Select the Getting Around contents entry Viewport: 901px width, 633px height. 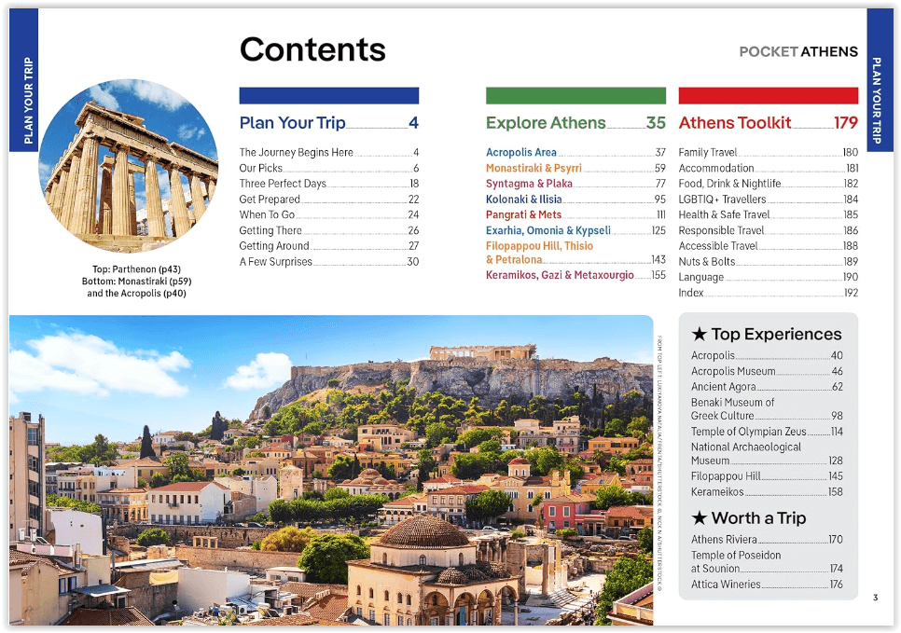coord(274,246)
